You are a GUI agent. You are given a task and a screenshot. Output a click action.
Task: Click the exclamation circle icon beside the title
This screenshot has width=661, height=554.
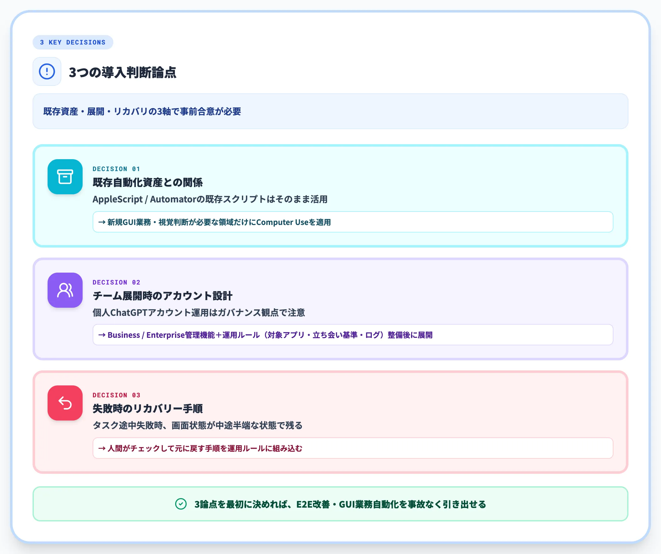pyautogui.click(x=47, y=71)
